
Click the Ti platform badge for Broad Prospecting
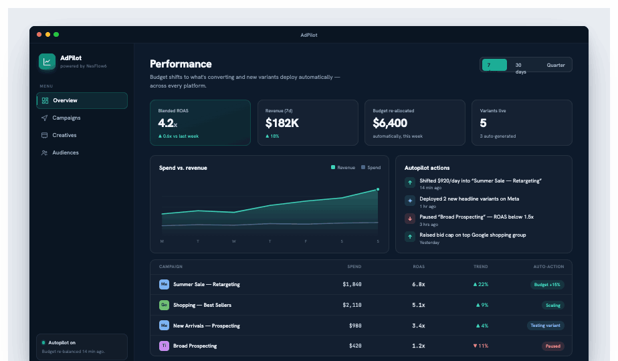pyautogui.click(x=164, y=346)
